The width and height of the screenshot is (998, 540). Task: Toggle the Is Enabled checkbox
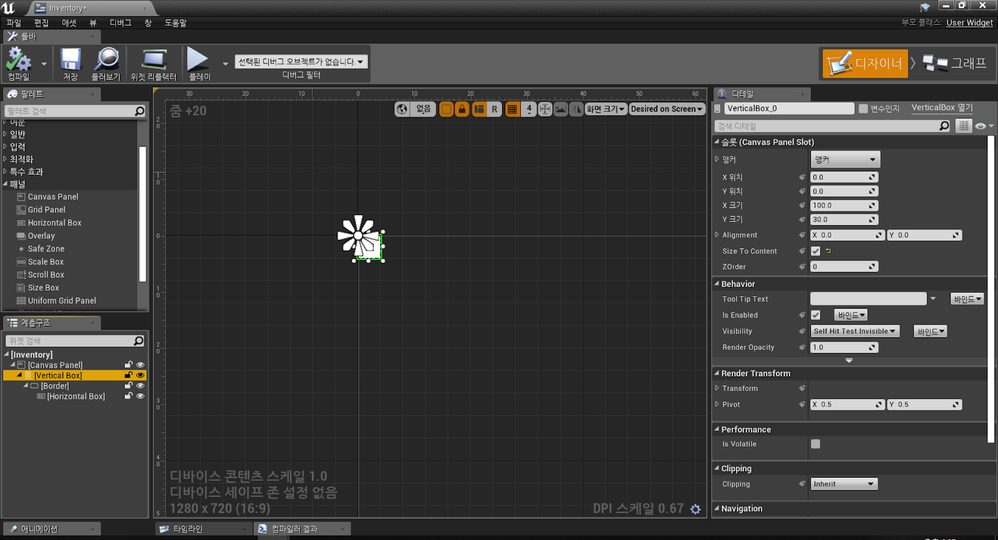815,315
